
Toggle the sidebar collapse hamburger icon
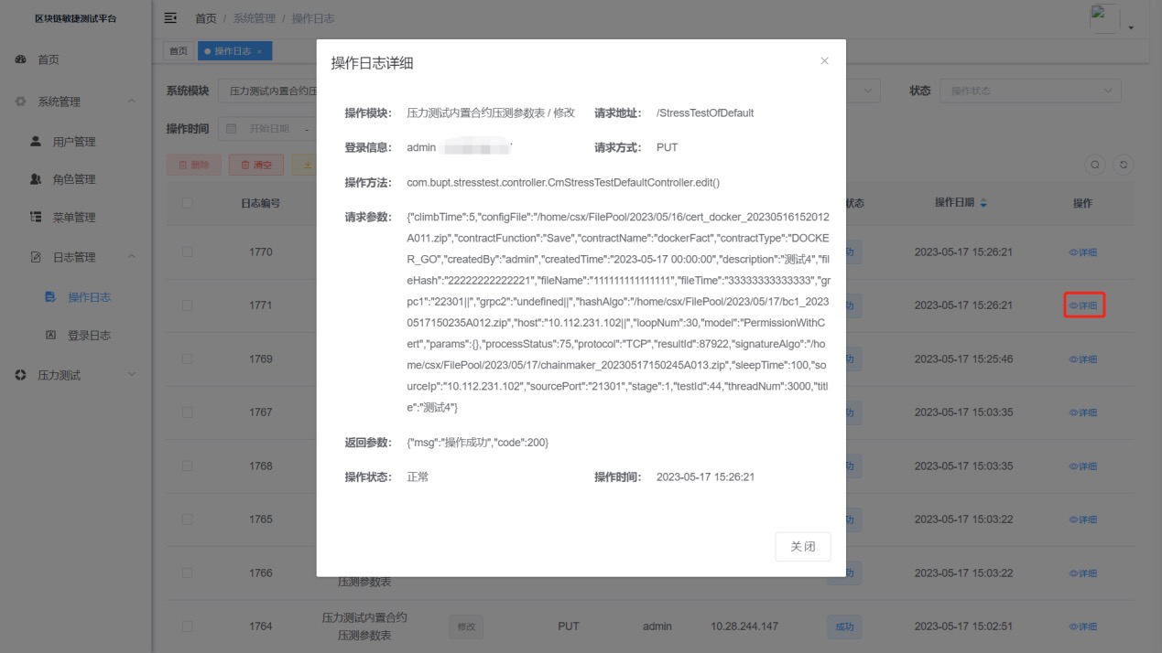click(170, 18)
